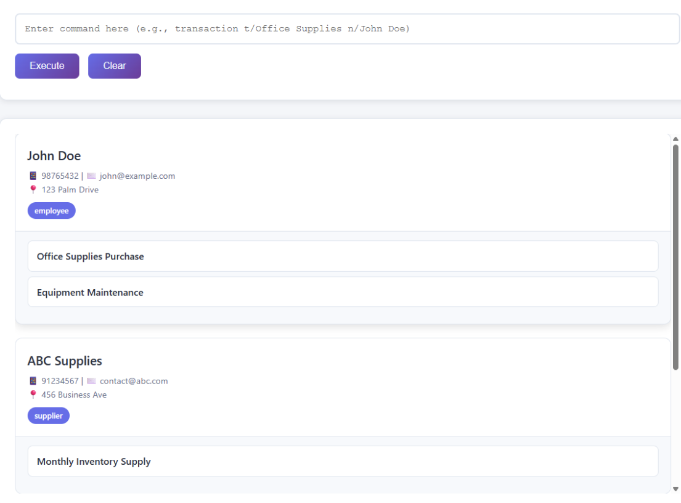Open the Equipment Maintenance transaction
Image resolution: width=681 pixels, height=503 pixels.
coord(343,292)
